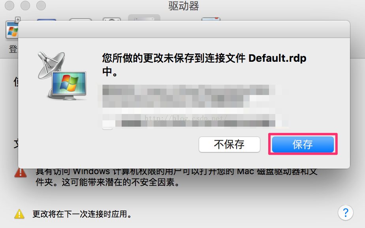Click the 更改将在下一次连接时应用 notice
Screen dimensions: 365x228
coord(82,214)
